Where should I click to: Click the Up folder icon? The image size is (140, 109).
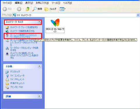coord(28,9)
